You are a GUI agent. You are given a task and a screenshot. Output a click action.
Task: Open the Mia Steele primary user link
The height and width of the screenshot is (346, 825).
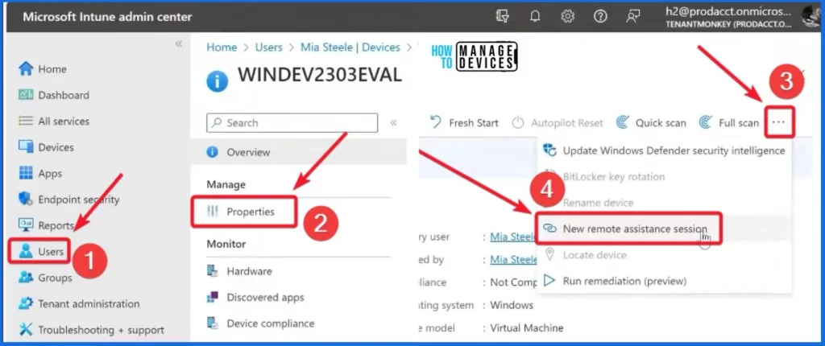point(513,237)
